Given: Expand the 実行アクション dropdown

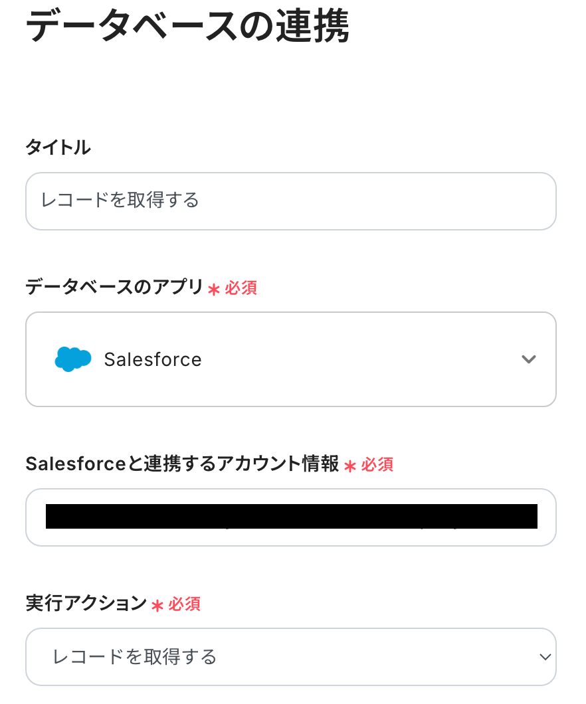Looking at the screenshot, I should 290,657.
